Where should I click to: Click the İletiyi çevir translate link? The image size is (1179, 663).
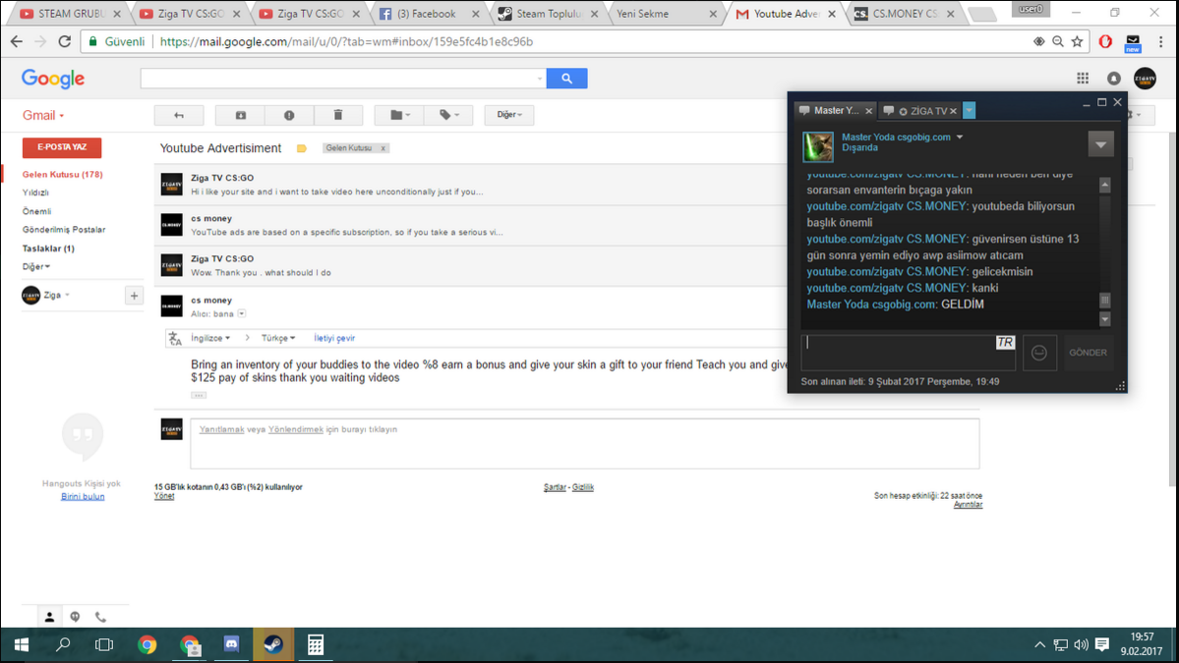334,338
